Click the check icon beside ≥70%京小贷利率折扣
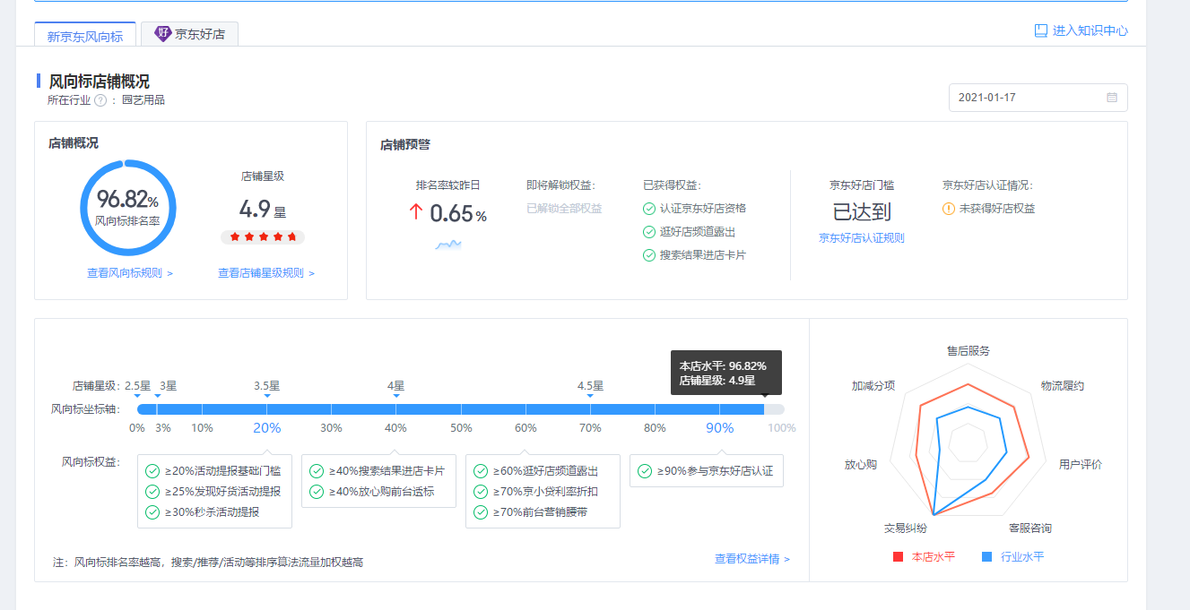Screen dimensions: 1190x610 pyautogui.click(x=482, y=492)
